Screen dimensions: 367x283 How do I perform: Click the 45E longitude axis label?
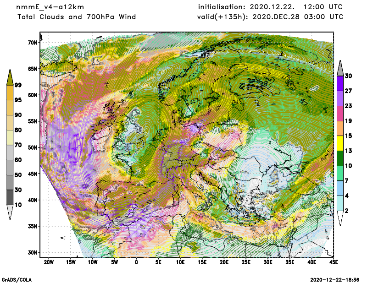pos(334,262)
